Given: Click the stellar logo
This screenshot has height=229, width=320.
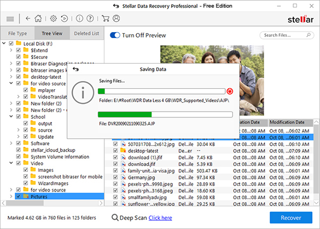Looking at the screenshot, I should (x=300, y=19).
